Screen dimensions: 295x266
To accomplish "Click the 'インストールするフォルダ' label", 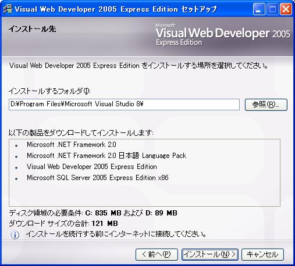I will 49,91.
